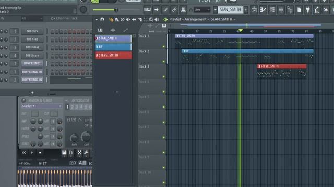Click the Channel rack undo arrow icon
334x187 pixels.
click(3, 19)
